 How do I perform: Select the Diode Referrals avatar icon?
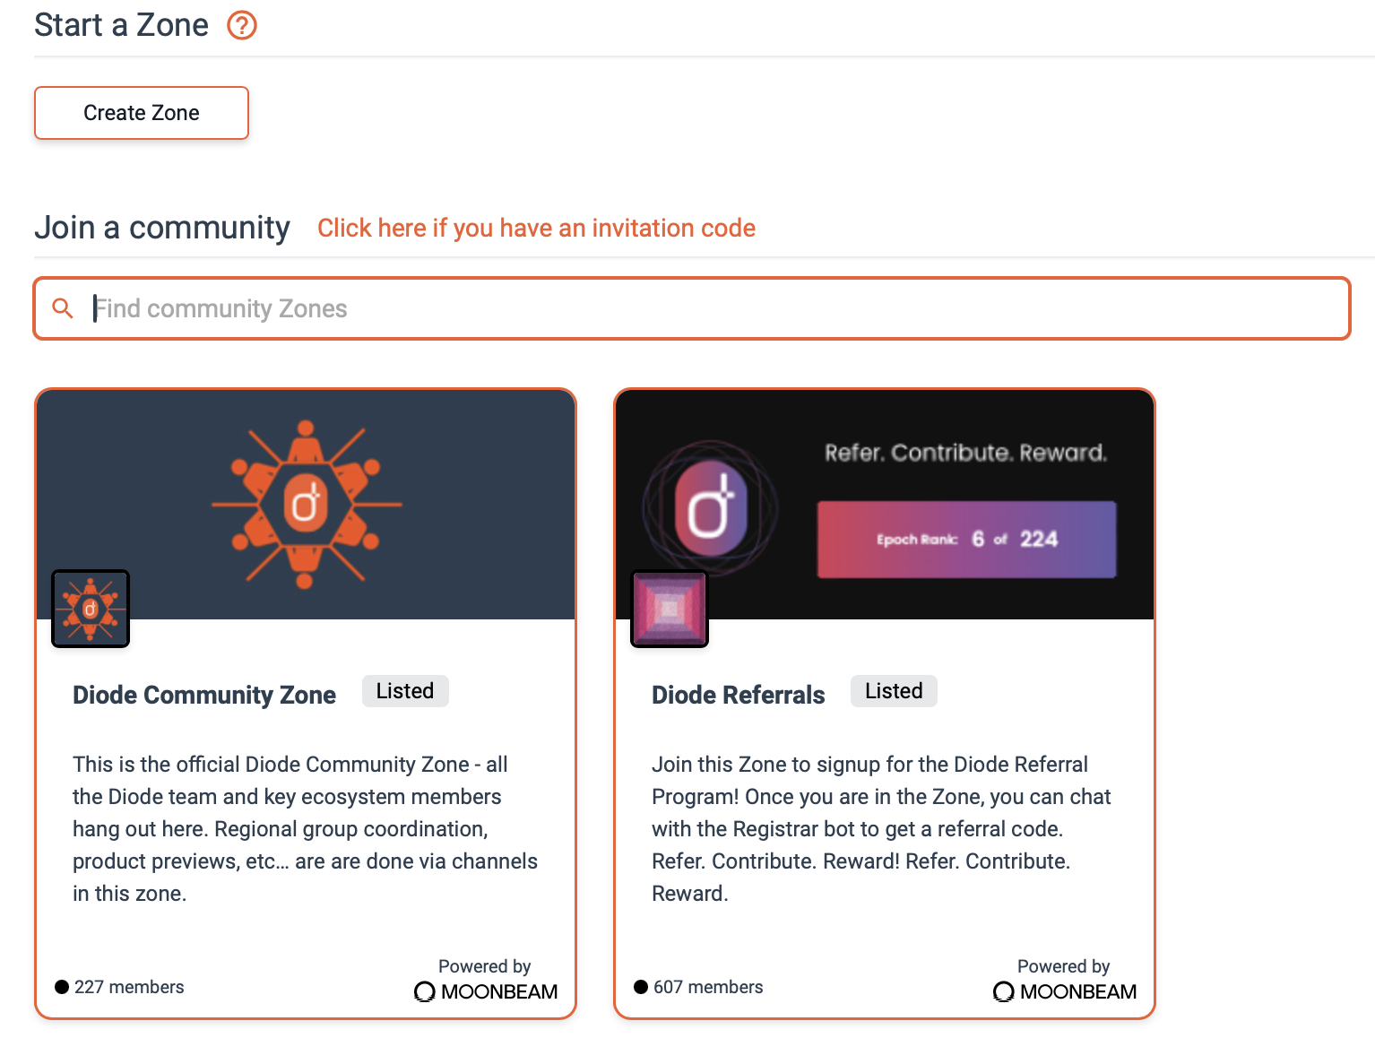click(x=670, y=609)
